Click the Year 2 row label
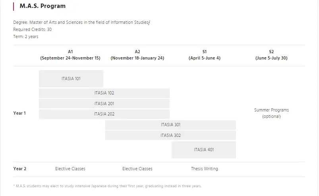This screenshot has width=319, height=196. pyautogui.click(x=19, y=169)
